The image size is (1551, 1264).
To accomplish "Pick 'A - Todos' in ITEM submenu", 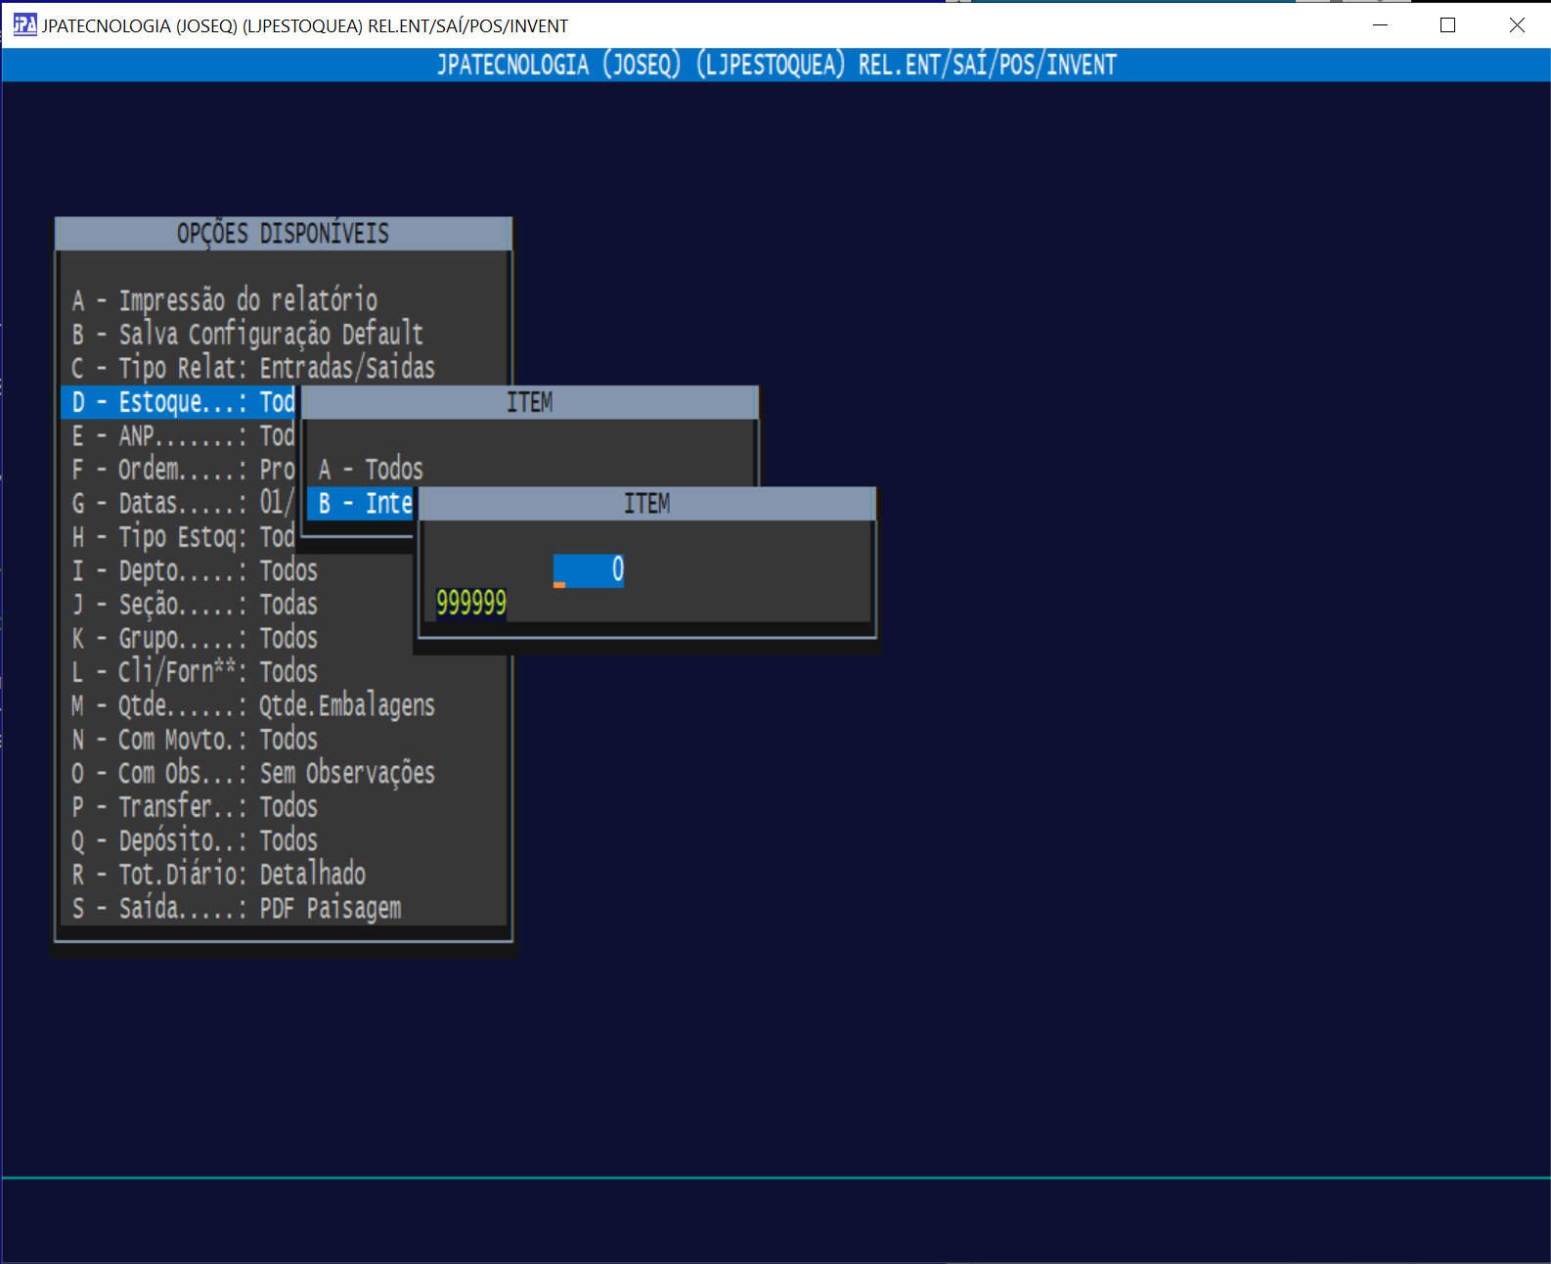I will (x=371, y=470).
